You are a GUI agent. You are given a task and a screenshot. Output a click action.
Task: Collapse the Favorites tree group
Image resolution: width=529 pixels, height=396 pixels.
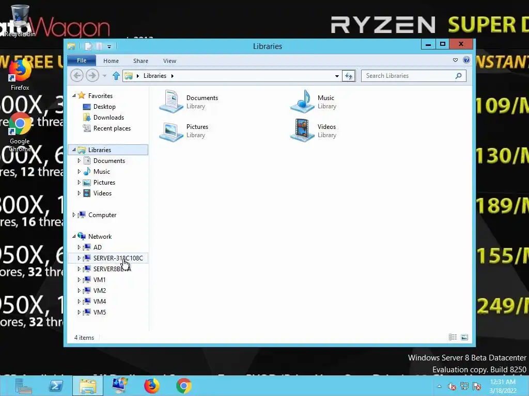[x=74, y=96]
